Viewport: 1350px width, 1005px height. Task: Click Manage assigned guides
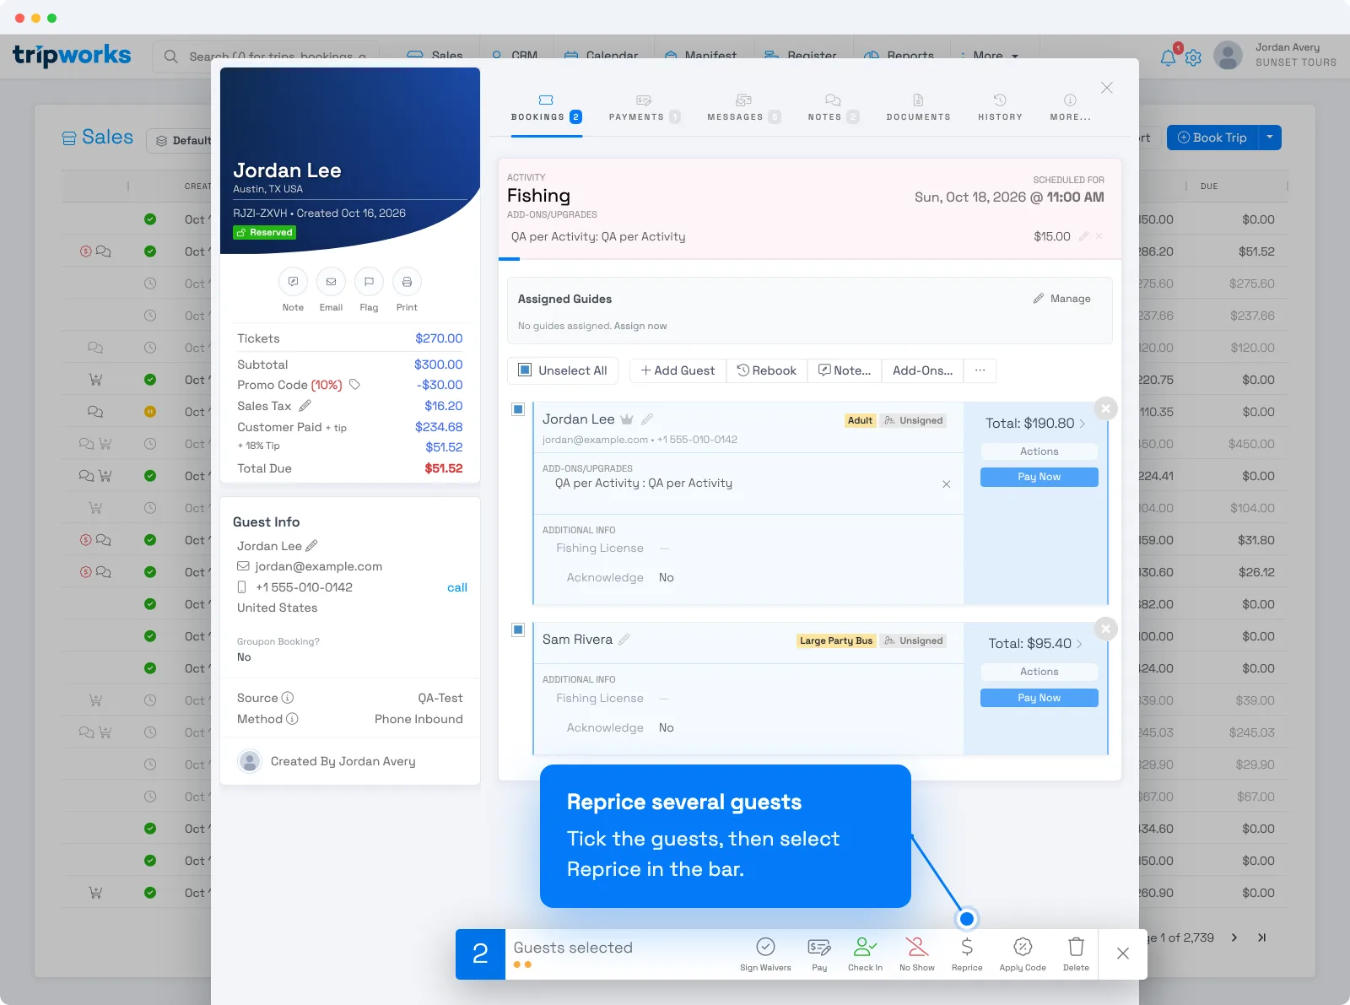pyautogui.click(x=1062, y=299)
